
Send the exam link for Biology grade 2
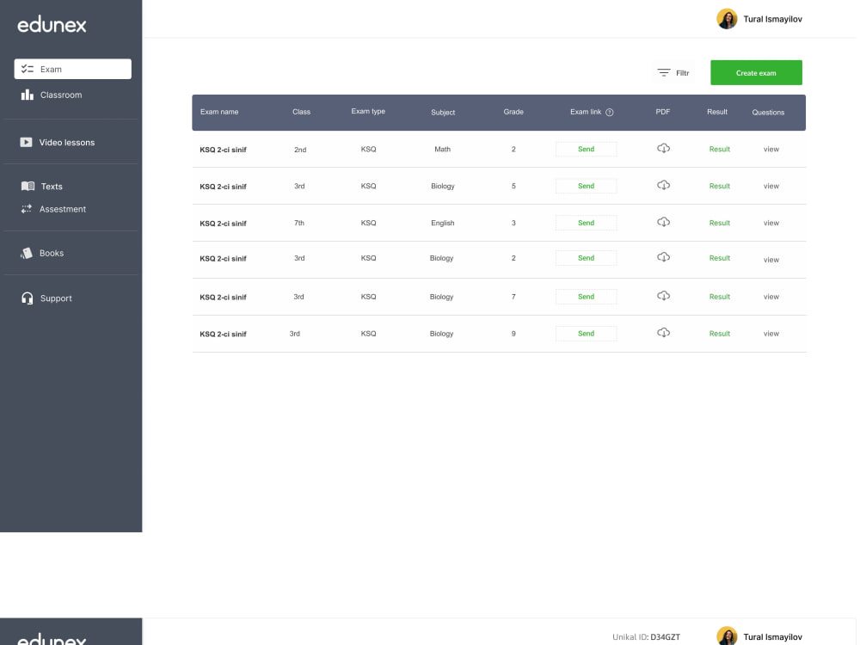click(x=586, y=258)
